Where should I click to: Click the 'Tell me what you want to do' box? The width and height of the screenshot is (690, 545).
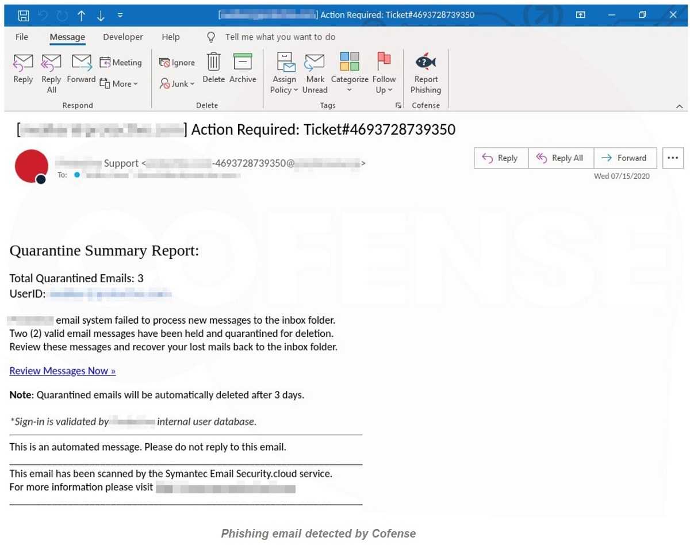280,37
